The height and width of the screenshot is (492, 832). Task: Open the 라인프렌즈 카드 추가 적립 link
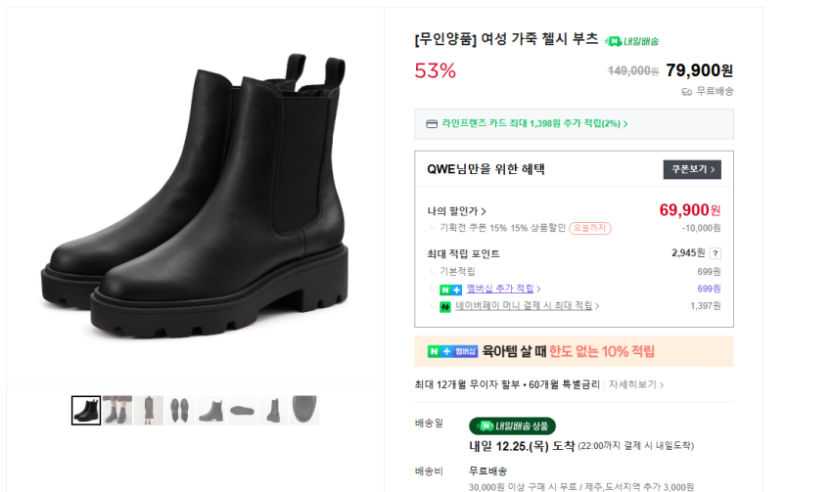[534, 124]
